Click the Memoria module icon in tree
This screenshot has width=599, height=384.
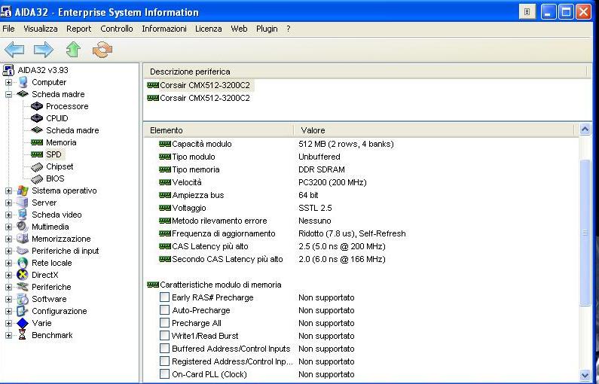(37, 142)
